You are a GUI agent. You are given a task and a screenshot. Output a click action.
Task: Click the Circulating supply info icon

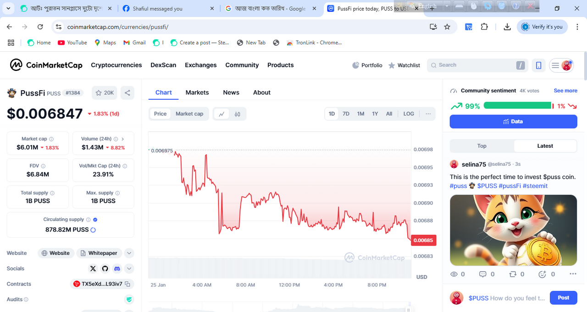(88, 220)
